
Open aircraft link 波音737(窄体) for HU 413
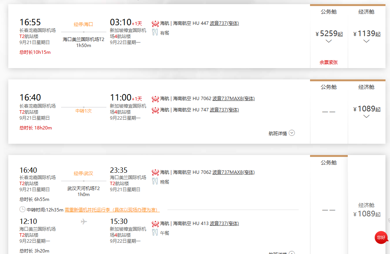(224, 223)
